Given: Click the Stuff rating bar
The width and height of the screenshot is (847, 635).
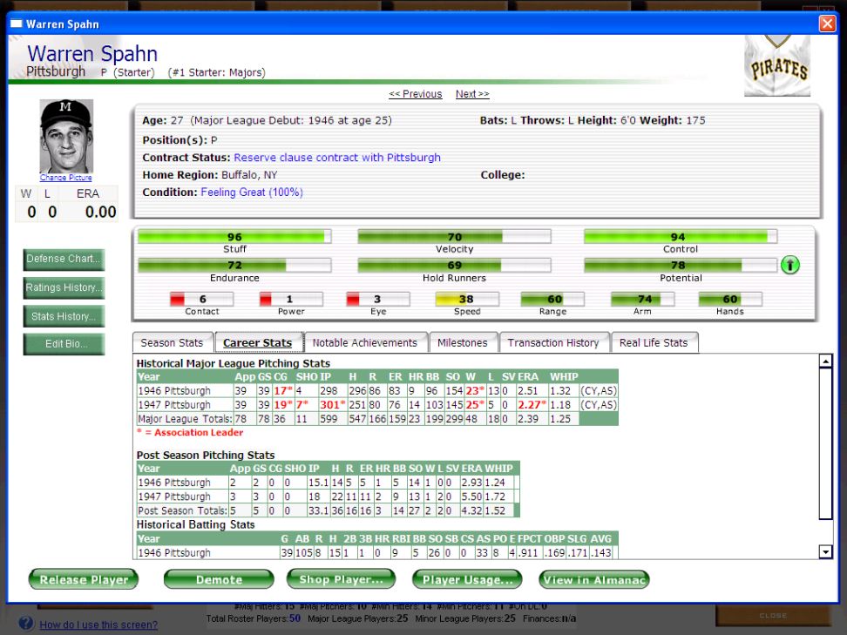Looking at the screenshot, I should (x=234, y=237).
